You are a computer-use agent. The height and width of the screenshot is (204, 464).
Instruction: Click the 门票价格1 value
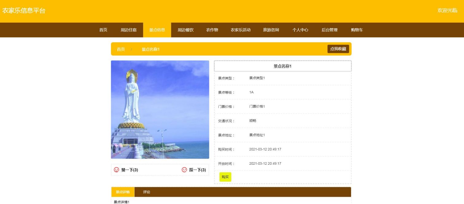tap(257, 107)
